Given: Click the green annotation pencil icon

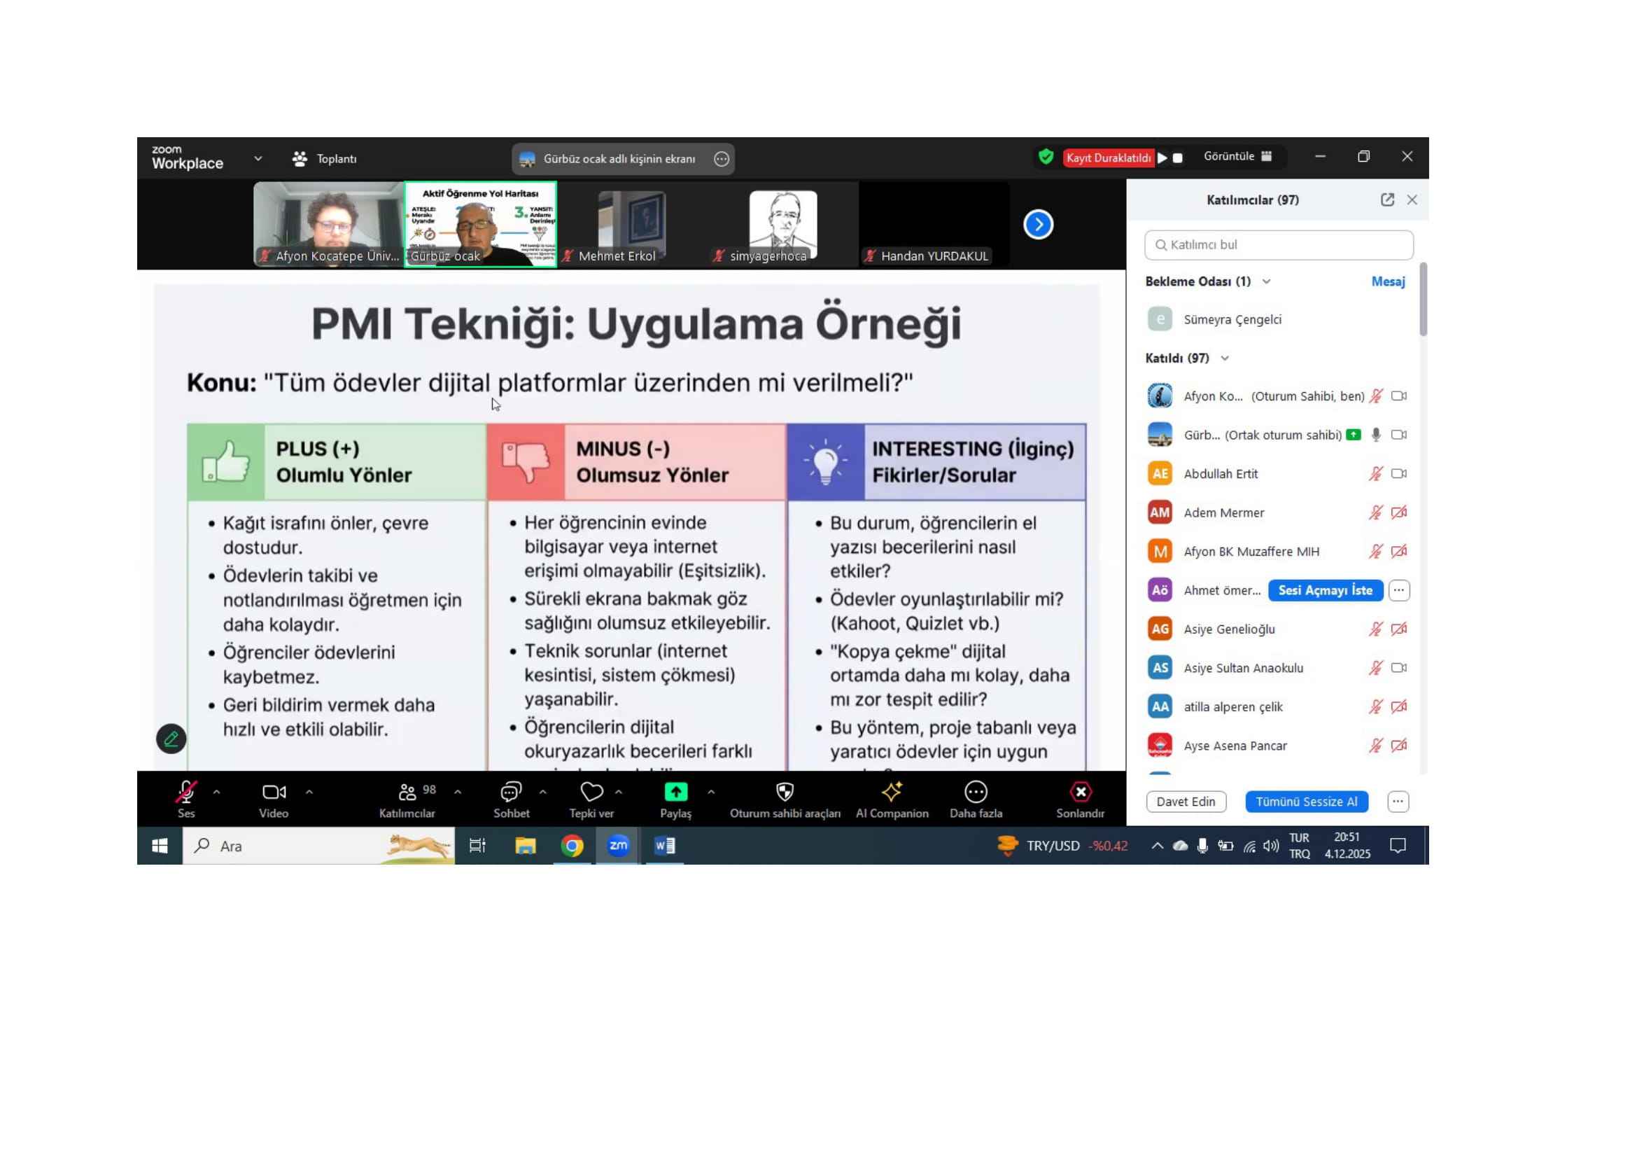Looking at the screenshot, I should [171, 739].
